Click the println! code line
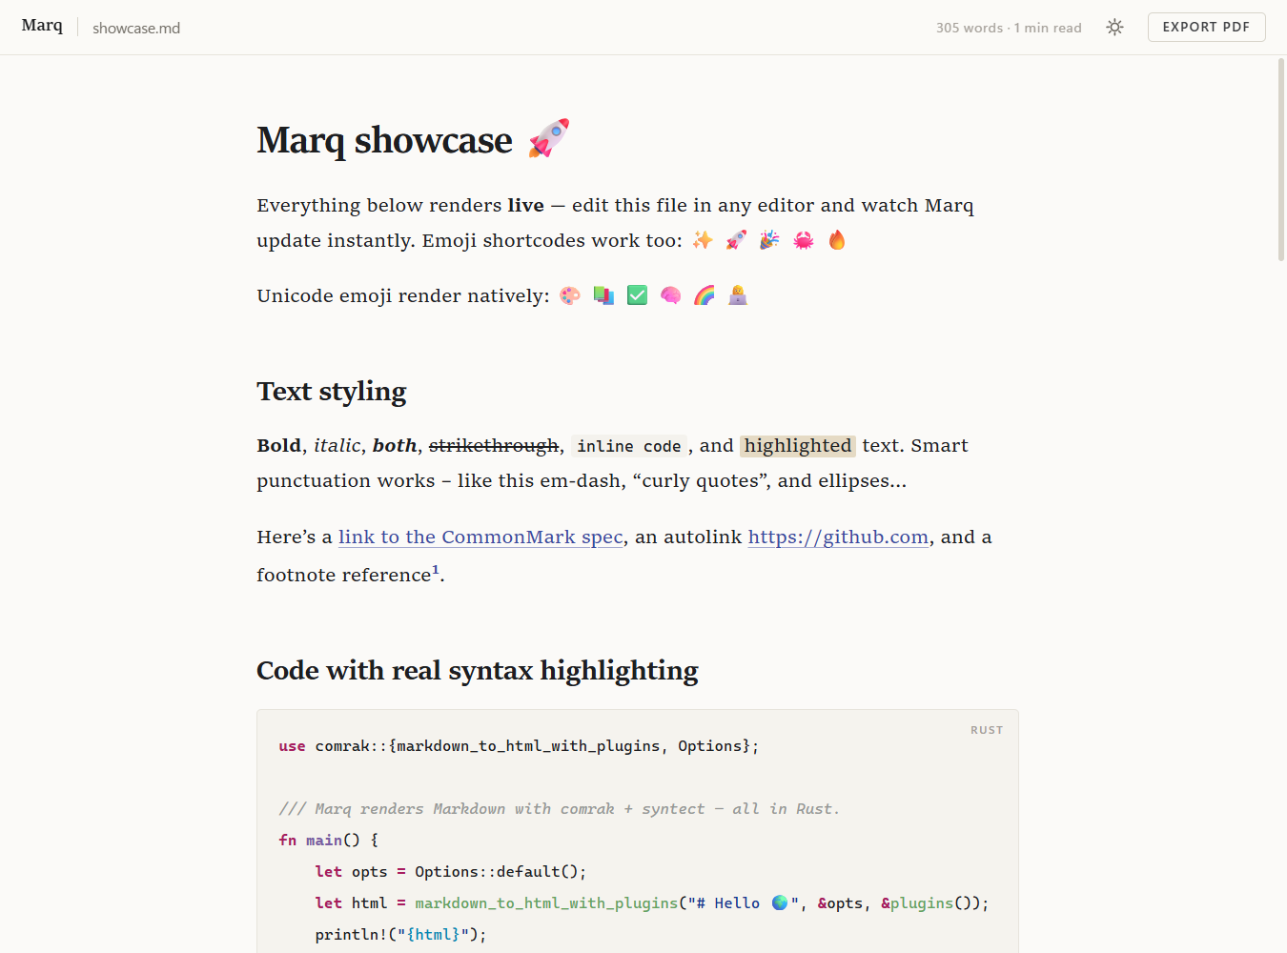Viewport: 1287px width, 953px height. (x=400, y=934)
